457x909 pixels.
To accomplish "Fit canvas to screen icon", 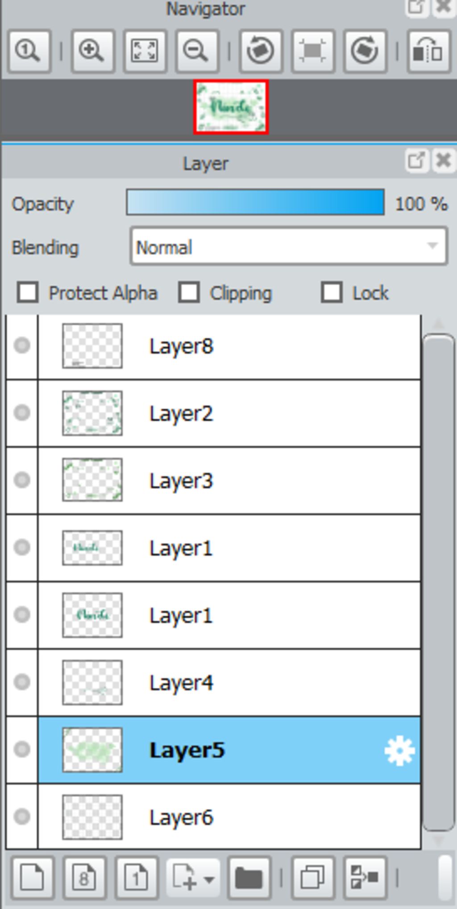I will tap(145, 51).
